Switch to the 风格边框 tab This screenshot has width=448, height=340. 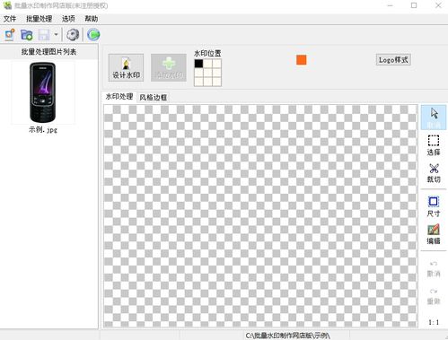(154, 97)
